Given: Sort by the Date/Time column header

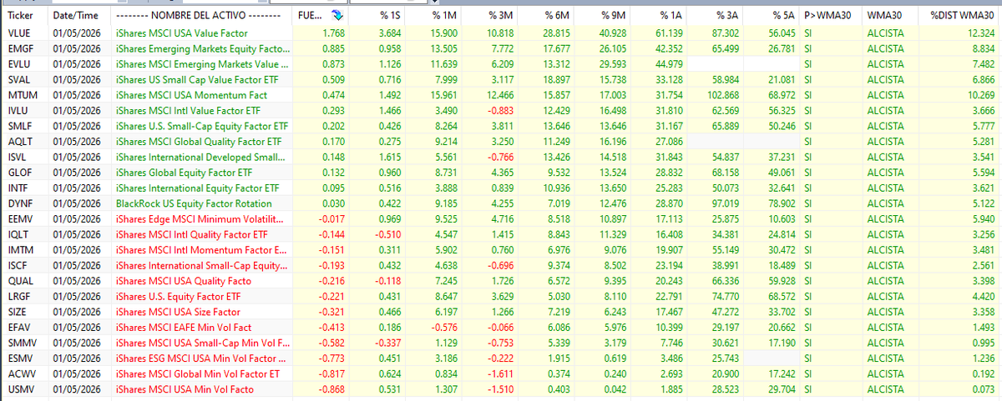Looking at the screenshot, I should (x=80, y=16).
